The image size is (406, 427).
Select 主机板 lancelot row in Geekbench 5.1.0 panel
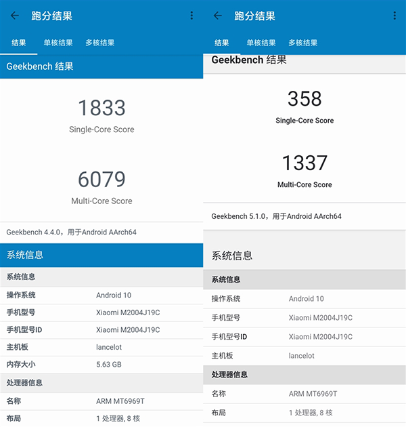point(304,356)
